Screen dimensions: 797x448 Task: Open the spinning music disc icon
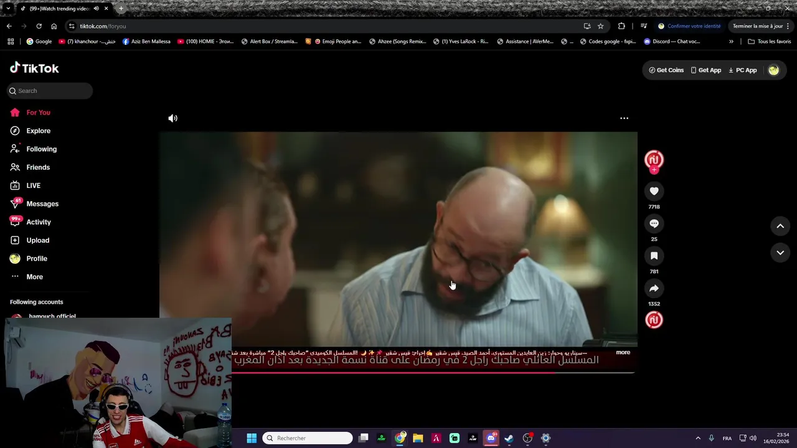pyautogui.click(x=654, y=320)
